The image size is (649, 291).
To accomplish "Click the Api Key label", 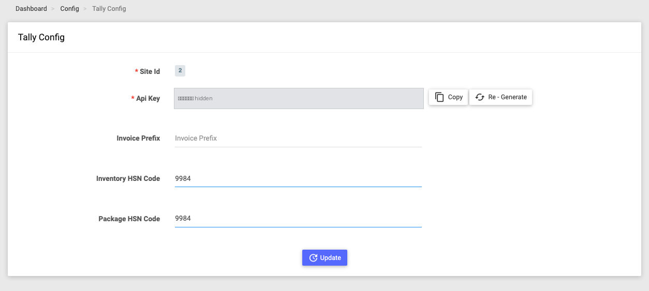I will coord(148,98).
